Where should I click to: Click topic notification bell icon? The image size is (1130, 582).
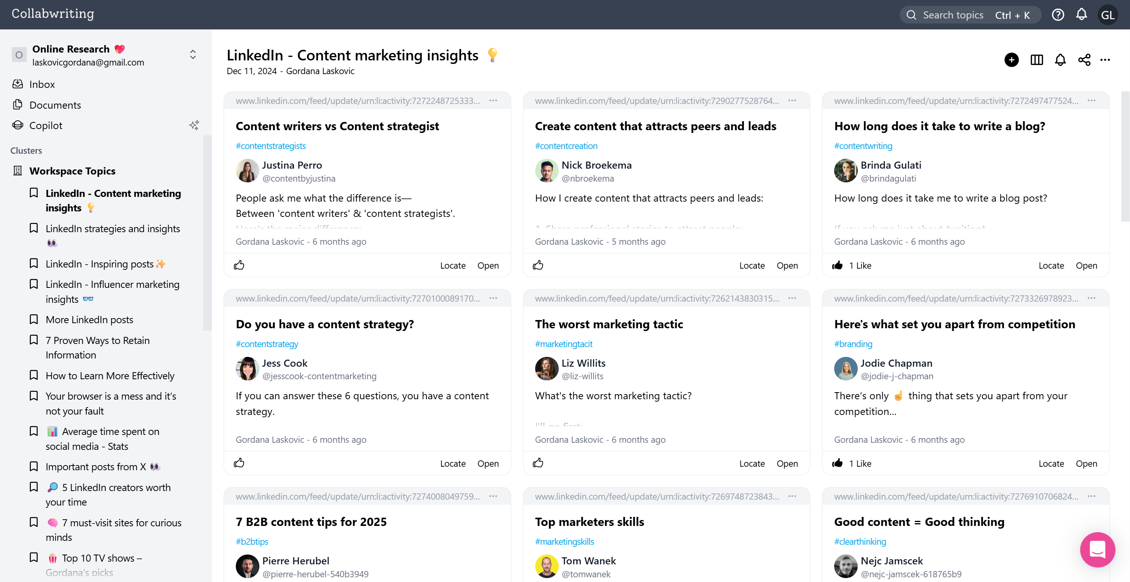point(1060,60)
